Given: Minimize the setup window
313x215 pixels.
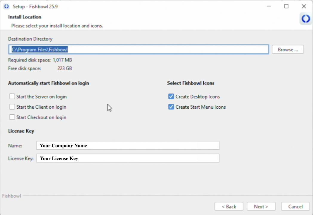Looking at the screenshot, I should [268, 6].
